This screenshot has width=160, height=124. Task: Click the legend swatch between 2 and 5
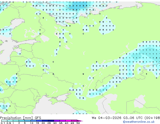click(22, 121)
